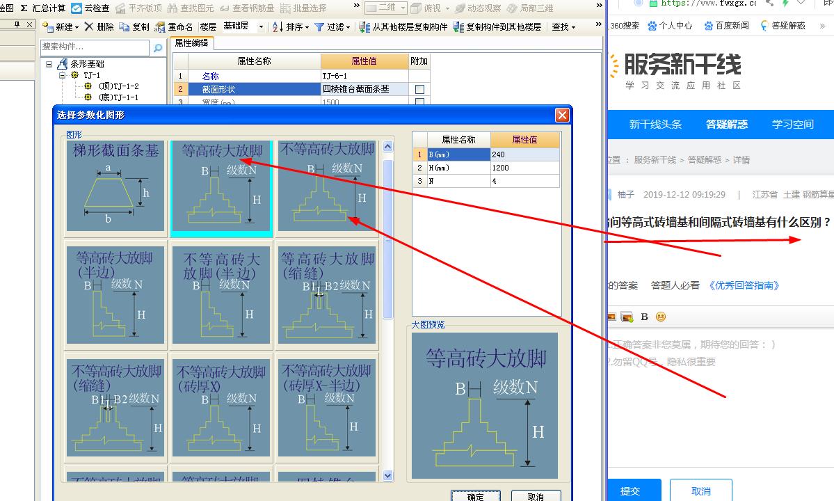
Task: Click the 过滤 filter funnel icon
Action: tap(319, 26)
